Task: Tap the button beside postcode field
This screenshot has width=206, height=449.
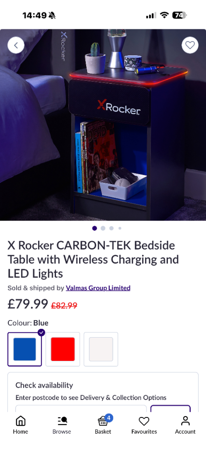Action: (171, 409)
